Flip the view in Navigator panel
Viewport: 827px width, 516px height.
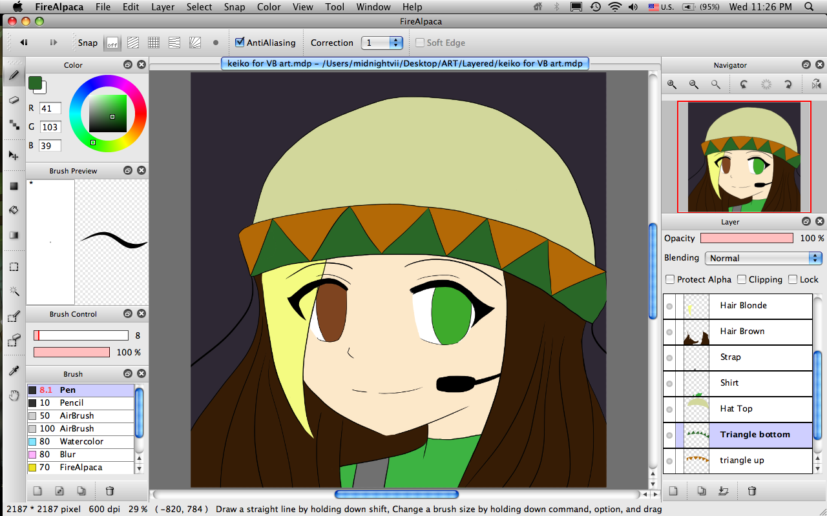pos(816,84)
